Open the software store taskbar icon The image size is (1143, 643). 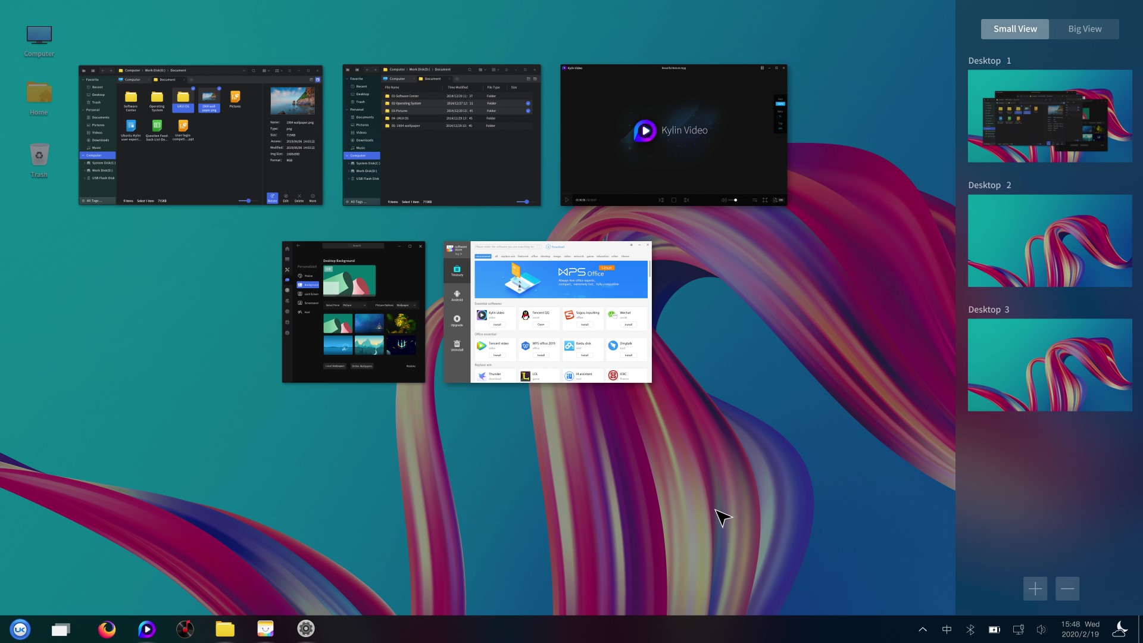click(x=266, y=629)
